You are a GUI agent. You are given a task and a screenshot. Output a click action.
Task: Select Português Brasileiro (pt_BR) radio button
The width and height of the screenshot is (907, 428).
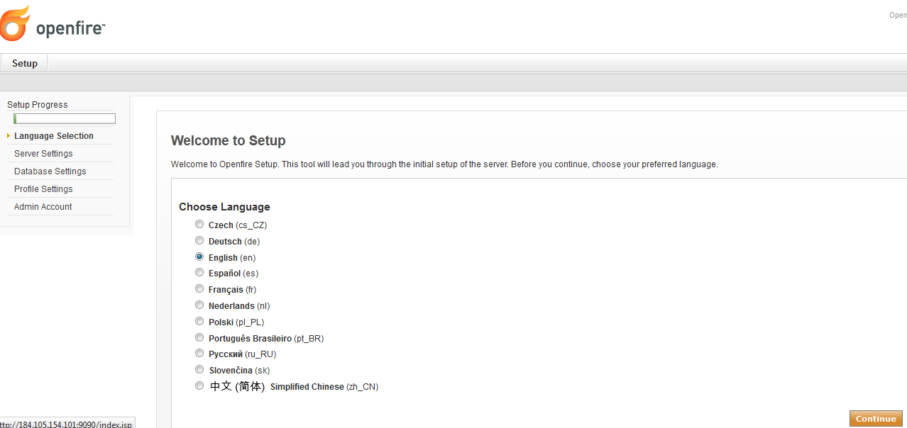coord(199,338)
